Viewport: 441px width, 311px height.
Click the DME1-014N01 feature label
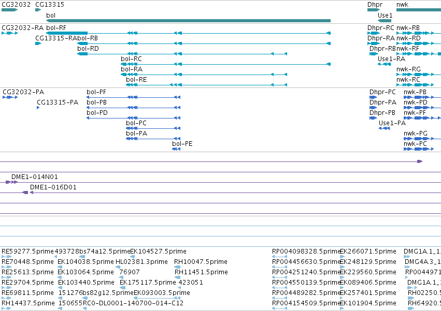click(35, 177)
